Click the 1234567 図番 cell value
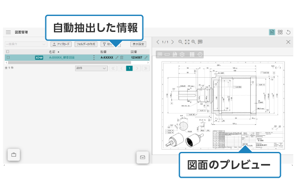The height and width of the screenshot is (186, 296). 136,57
